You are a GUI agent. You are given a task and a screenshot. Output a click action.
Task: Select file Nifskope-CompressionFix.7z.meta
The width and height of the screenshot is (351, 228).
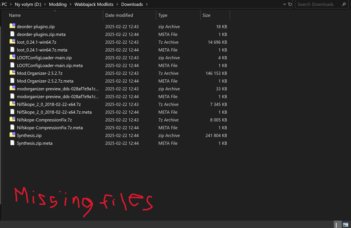coord(50,128)
